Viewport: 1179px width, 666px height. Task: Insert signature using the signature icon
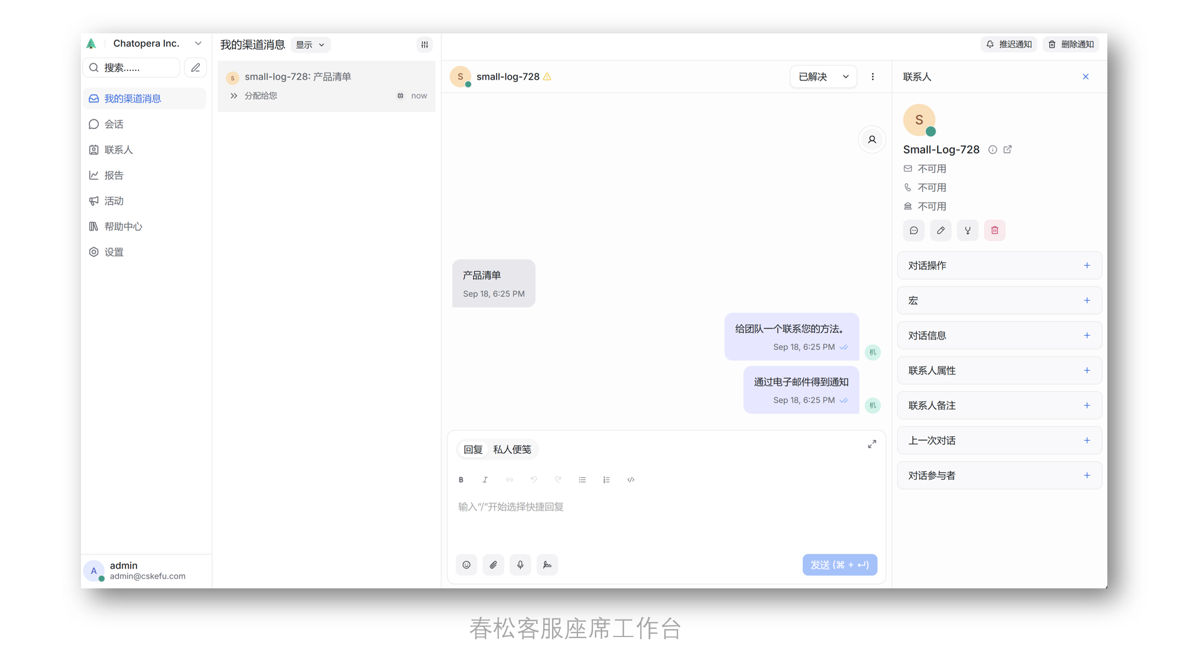[547, 565]
